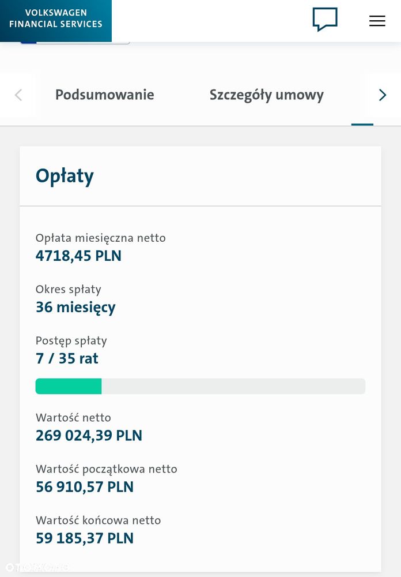The width and height of the screenshot is (401, 577).
Task: Click the green repayment progress bar
Action: pos(200,387)
